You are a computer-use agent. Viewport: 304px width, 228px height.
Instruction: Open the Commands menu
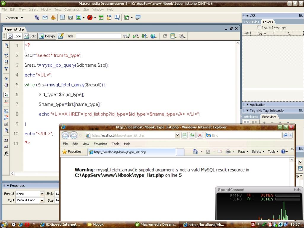[72, 9]
